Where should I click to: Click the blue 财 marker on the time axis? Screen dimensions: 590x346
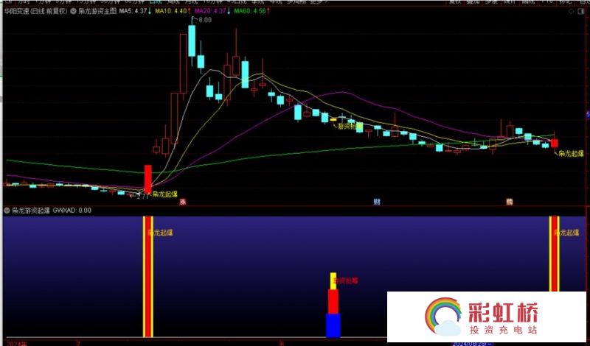(377, 202)
